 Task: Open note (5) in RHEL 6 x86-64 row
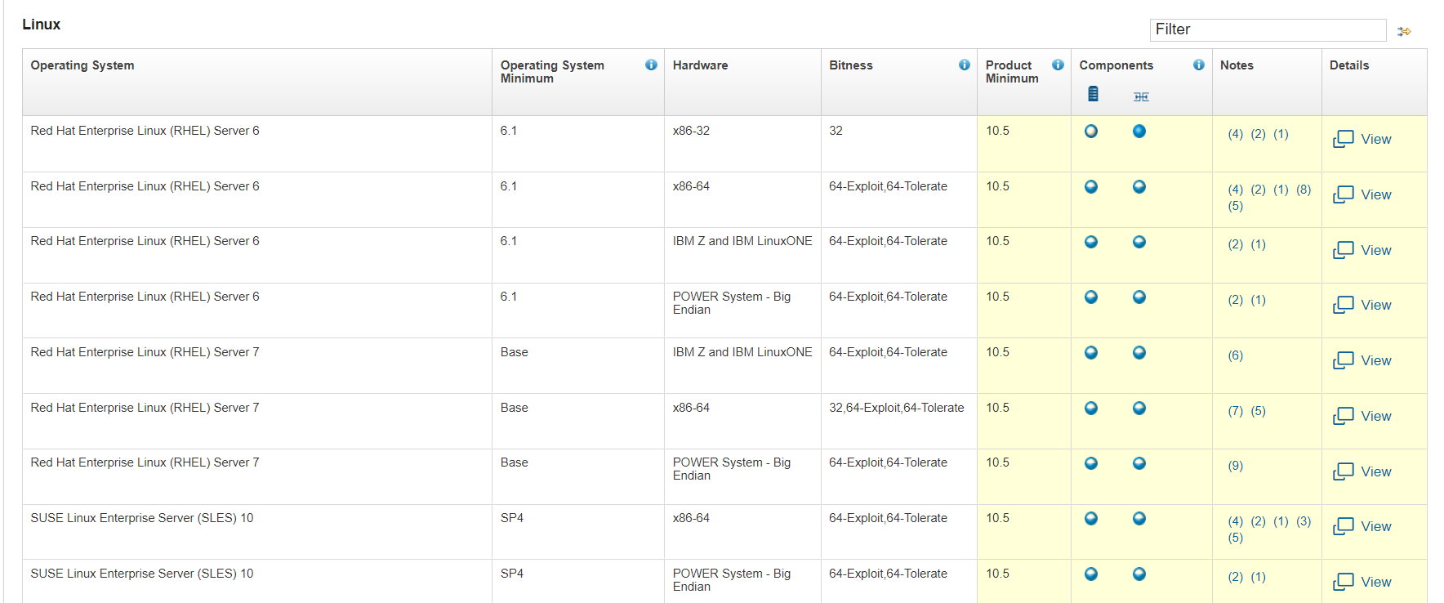point(1236,206)
